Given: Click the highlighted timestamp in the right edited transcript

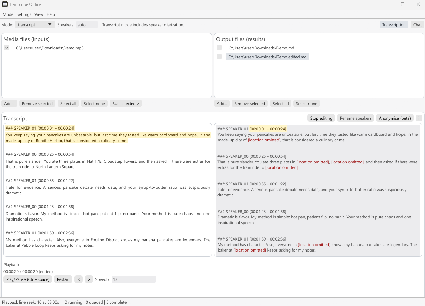Looking at the screenshot, I should coord(268,129).
